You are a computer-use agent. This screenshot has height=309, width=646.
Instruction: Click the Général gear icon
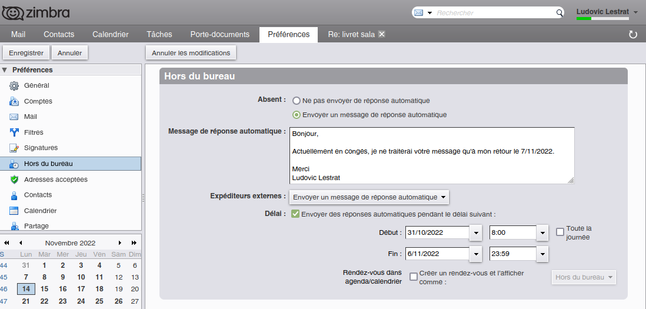click(x=14, y=86)
